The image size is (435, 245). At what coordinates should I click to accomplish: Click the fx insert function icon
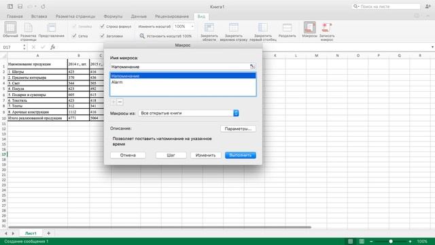pos(53,47)
